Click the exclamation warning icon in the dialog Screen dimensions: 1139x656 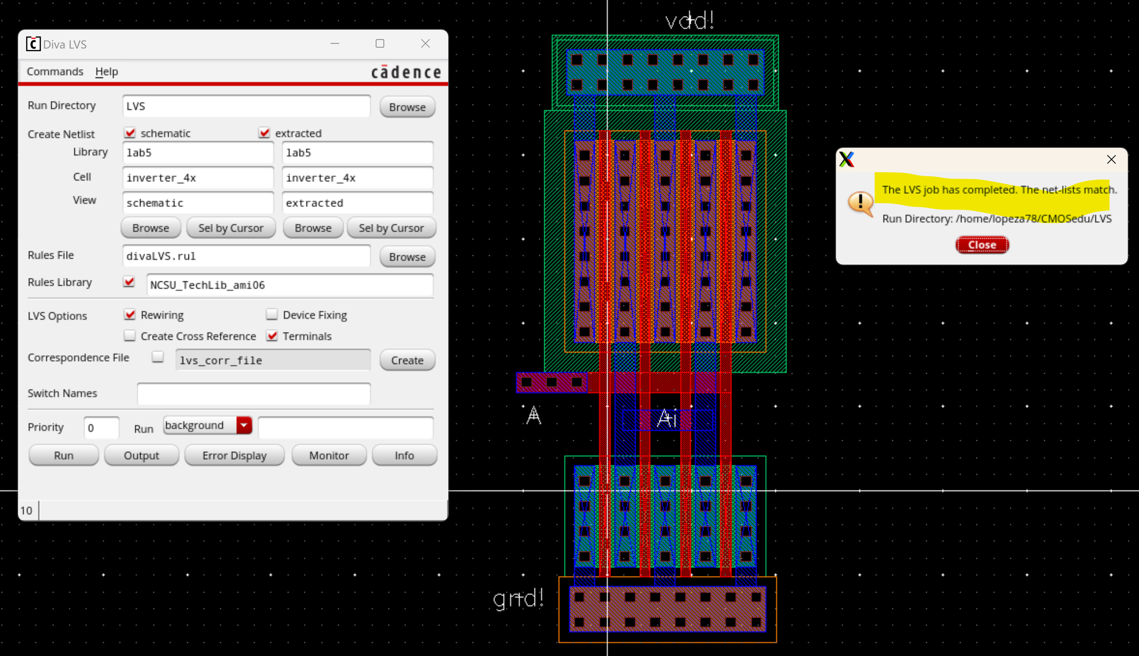[860, 203]
